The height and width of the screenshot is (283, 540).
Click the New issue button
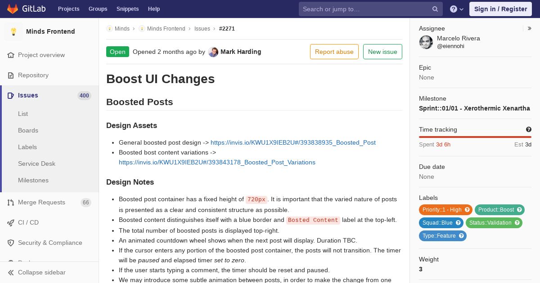pos(382,52)
